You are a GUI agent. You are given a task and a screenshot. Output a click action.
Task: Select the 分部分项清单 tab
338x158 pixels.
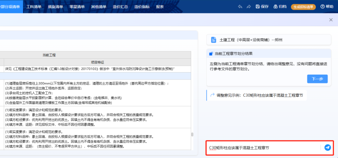pos(11,7)
